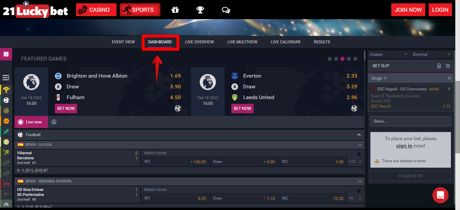Switch to the Event View tab
This screenshot has width=460, height=210.
[123, 42]
